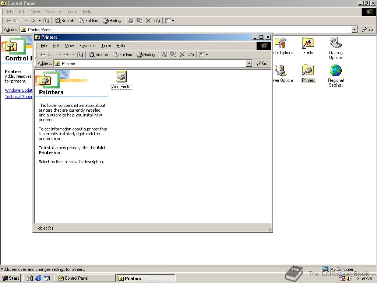This screenshot has width=377, height=283.
Task: Open Views dropdown in Control Panel toolbar
Action: [169, 21]
